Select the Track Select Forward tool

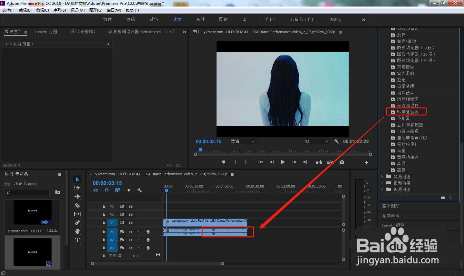[x=77, y=188]
